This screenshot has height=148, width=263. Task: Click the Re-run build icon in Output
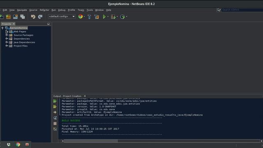click(x=55, y=101)
